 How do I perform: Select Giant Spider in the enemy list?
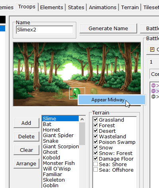coord(60,136)
